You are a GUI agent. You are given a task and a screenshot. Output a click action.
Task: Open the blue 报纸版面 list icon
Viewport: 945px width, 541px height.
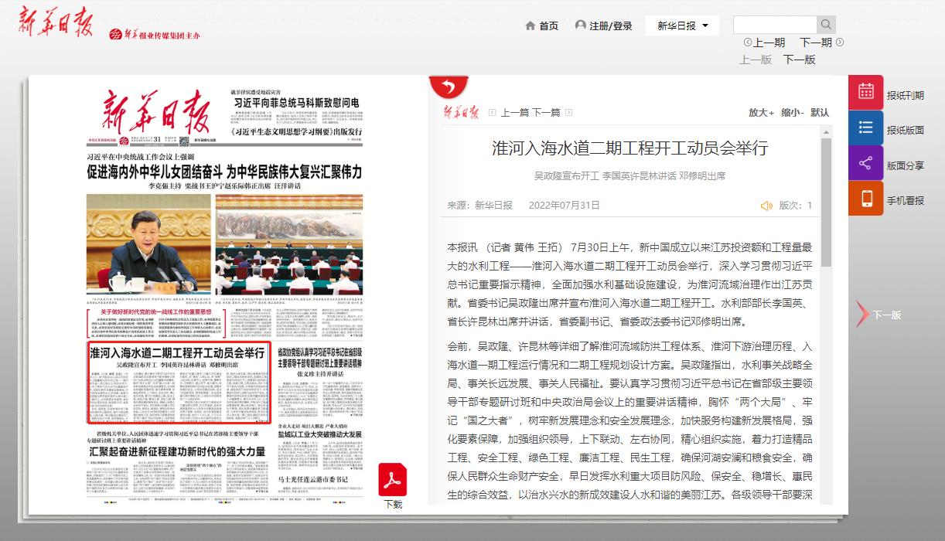click(x=866, y=128)
